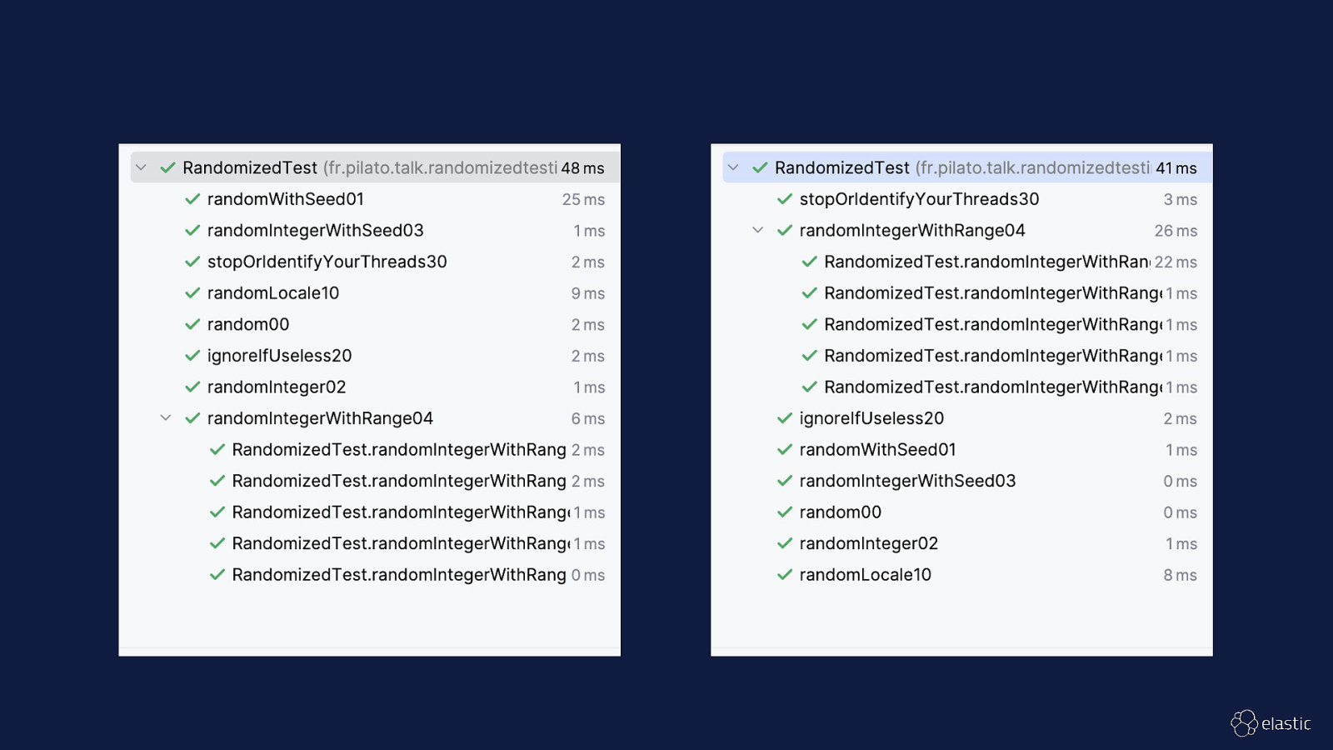Select randomIntegerWithSeed03 in right panel
This screenshot has height=750, width=1333.
(x=907, y=481)
